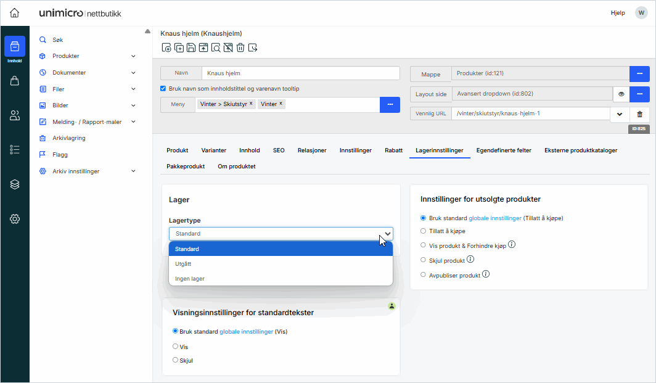The image size is (656, 383).
Task: Open sidebar settings via gear icon
Action: [14, 218]
